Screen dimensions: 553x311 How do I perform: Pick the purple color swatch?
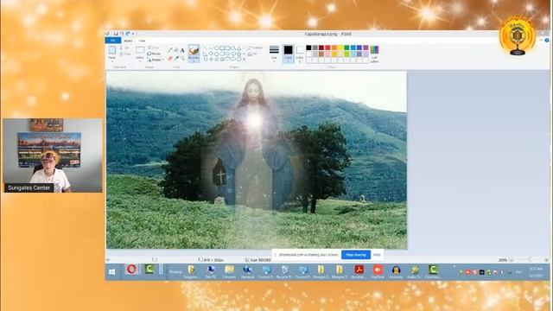pos(365,48)
